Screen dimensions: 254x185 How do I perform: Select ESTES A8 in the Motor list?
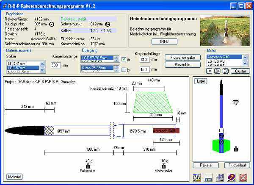coord(224,61)
